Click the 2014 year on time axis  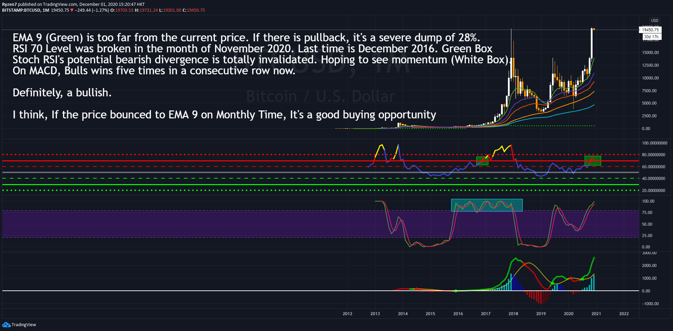coord(403,314)
